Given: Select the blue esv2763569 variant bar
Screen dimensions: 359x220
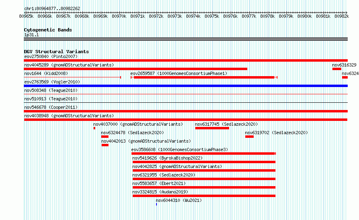Looking at the screenshot, I should 186,86.
